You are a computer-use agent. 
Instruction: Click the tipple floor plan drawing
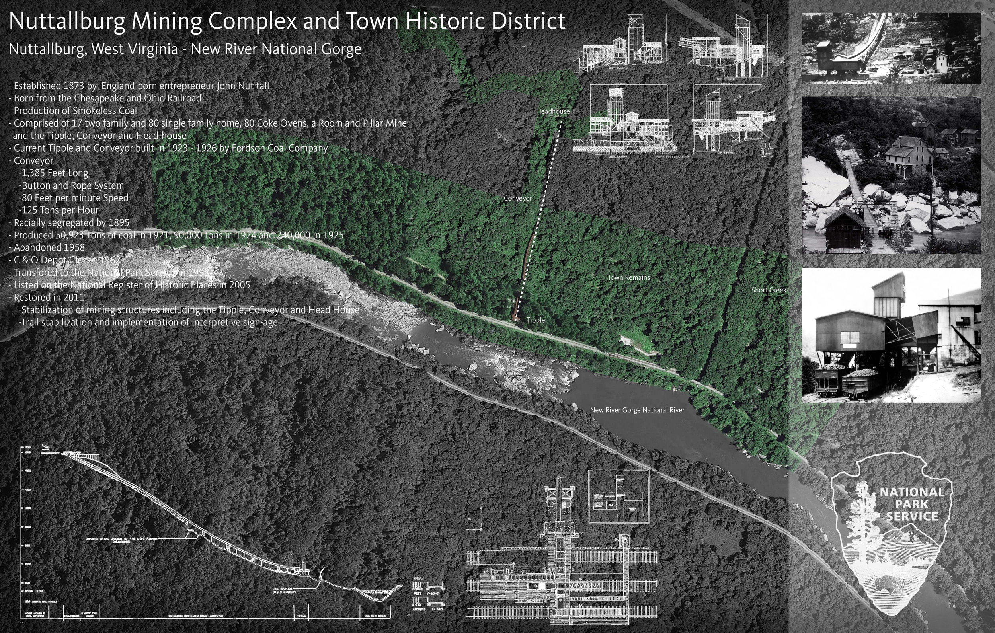click(x=562, y=549)
